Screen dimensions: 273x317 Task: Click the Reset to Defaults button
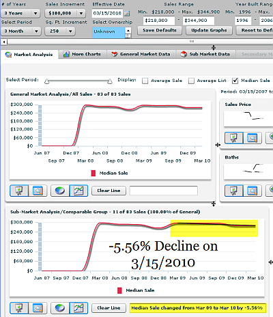tap(255, 31)
